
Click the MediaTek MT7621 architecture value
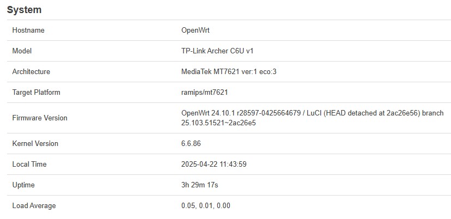[229, 72]
